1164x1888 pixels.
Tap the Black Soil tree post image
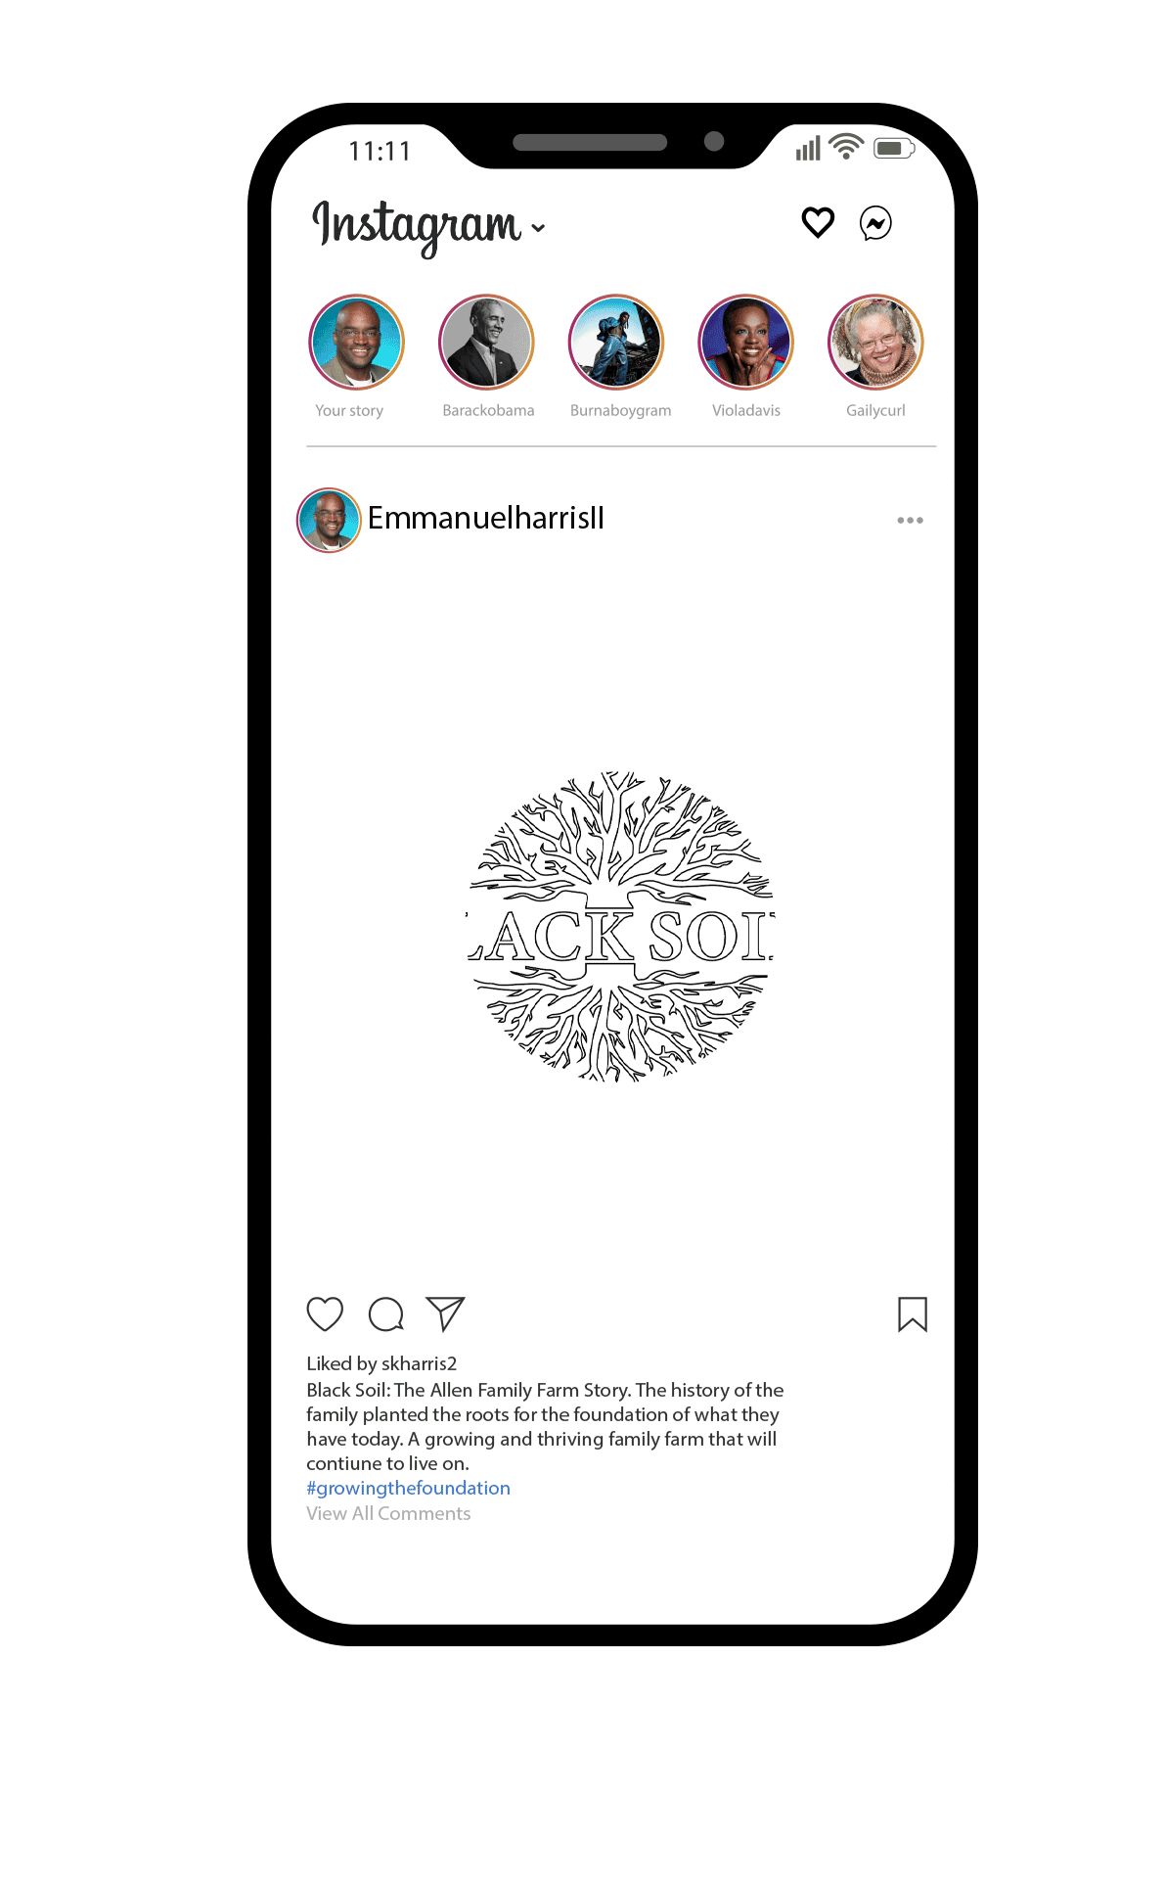click(620, 925)
